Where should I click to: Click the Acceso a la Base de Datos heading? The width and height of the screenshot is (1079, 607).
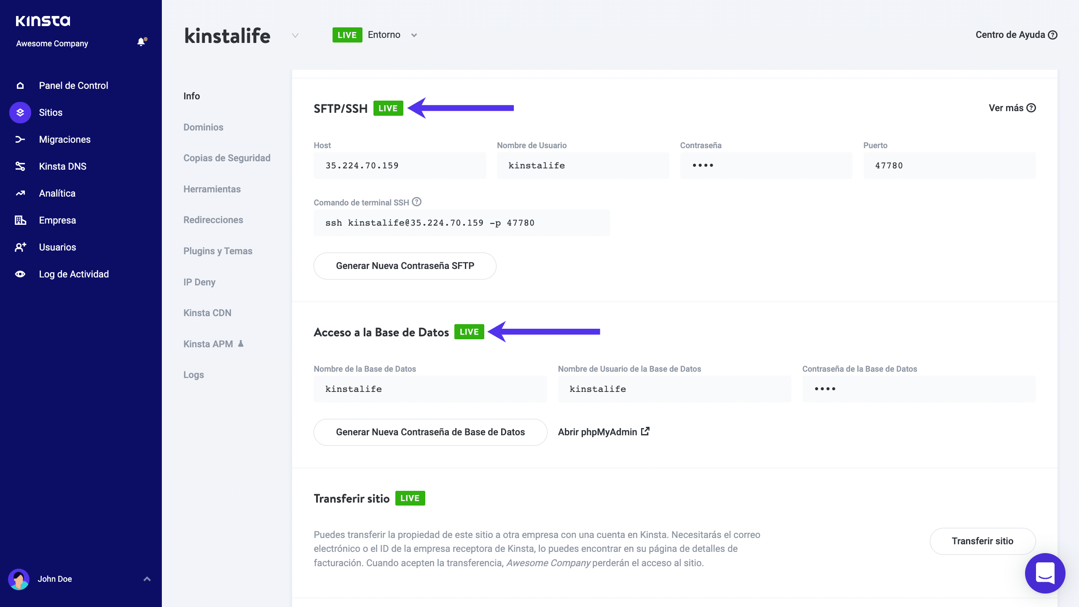[381, 332]
